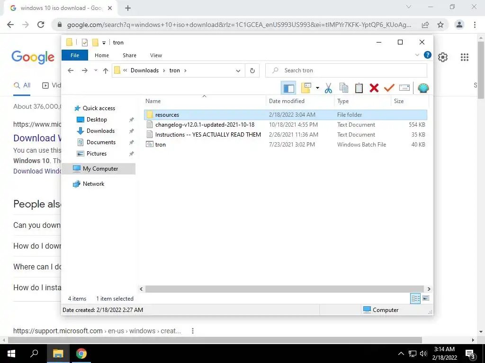Expand the address bar history dropdown
The width and height of the screenshot is (485, 363).
click(238, 71)
